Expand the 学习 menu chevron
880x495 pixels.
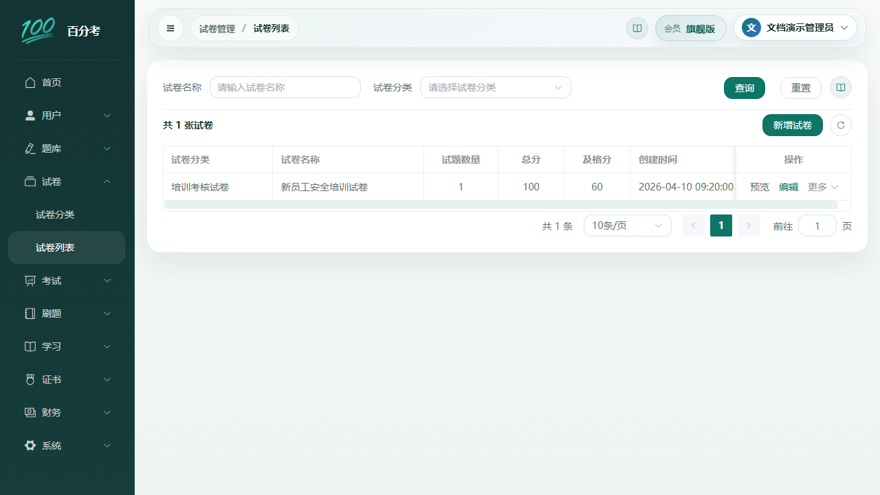107,346
